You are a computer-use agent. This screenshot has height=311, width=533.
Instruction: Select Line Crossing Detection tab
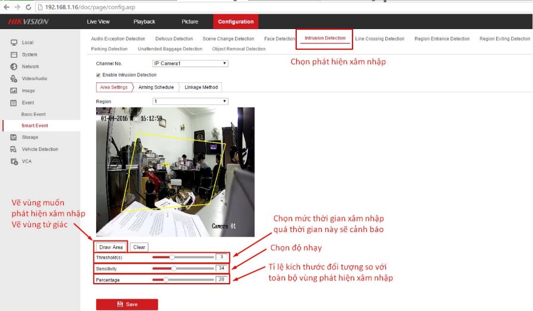379,39
